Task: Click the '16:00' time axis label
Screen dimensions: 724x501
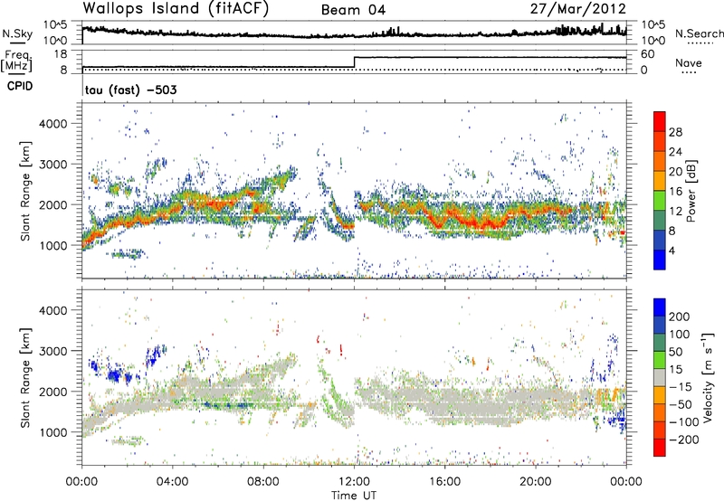Action: pyautogui.click(x=444, y=482)
